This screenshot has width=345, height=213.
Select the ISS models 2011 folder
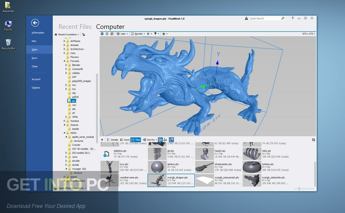pos(79,153)
